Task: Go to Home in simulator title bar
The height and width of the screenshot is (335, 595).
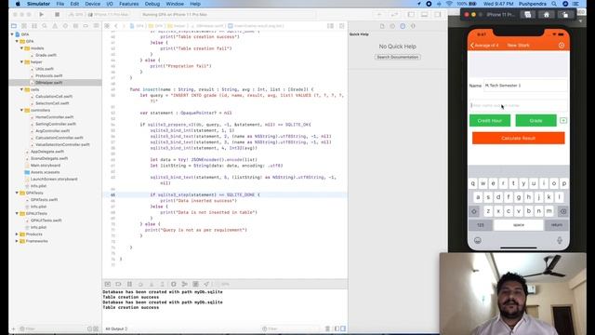Action: [x=547, y=15]
